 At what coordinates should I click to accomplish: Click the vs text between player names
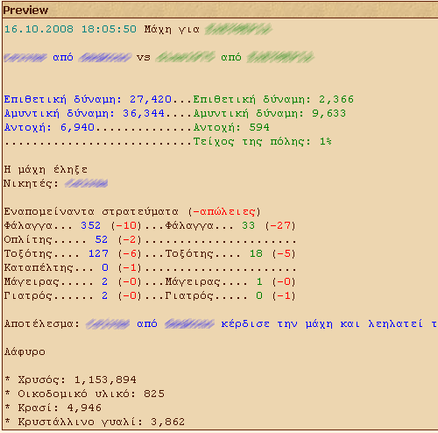pyautogui.click(x=144, y=57)
